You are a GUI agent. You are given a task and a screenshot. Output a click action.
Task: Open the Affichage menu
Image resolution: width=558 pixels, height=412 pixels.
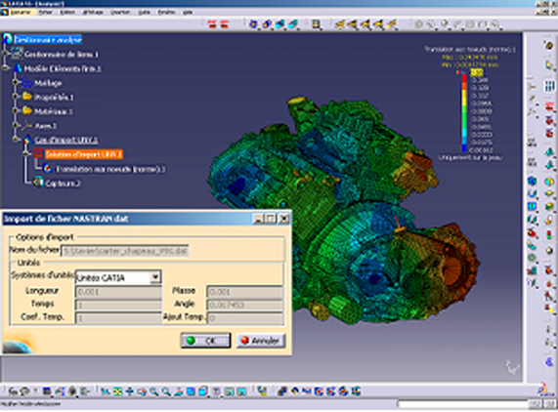pos(93,12)
